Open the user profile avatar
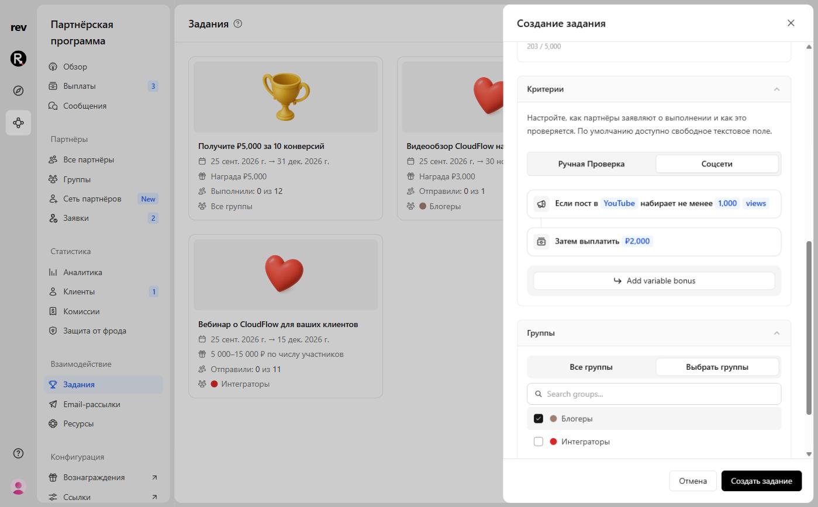 click(x=18, y=487)
